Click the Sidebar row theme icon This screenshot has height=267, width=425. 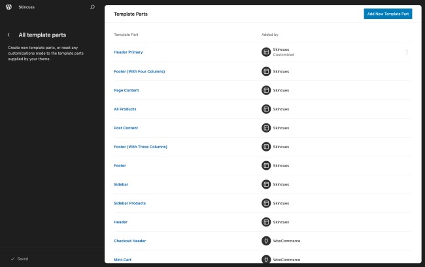pos(266,184)
